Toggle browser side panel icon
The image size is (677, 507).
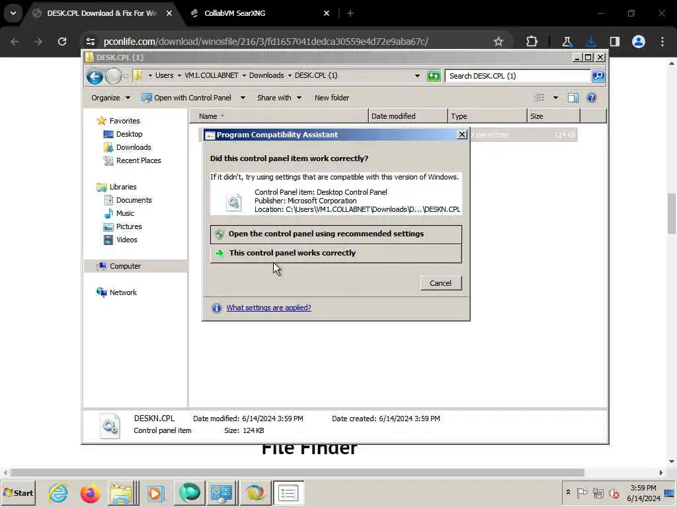coord(614,42)
